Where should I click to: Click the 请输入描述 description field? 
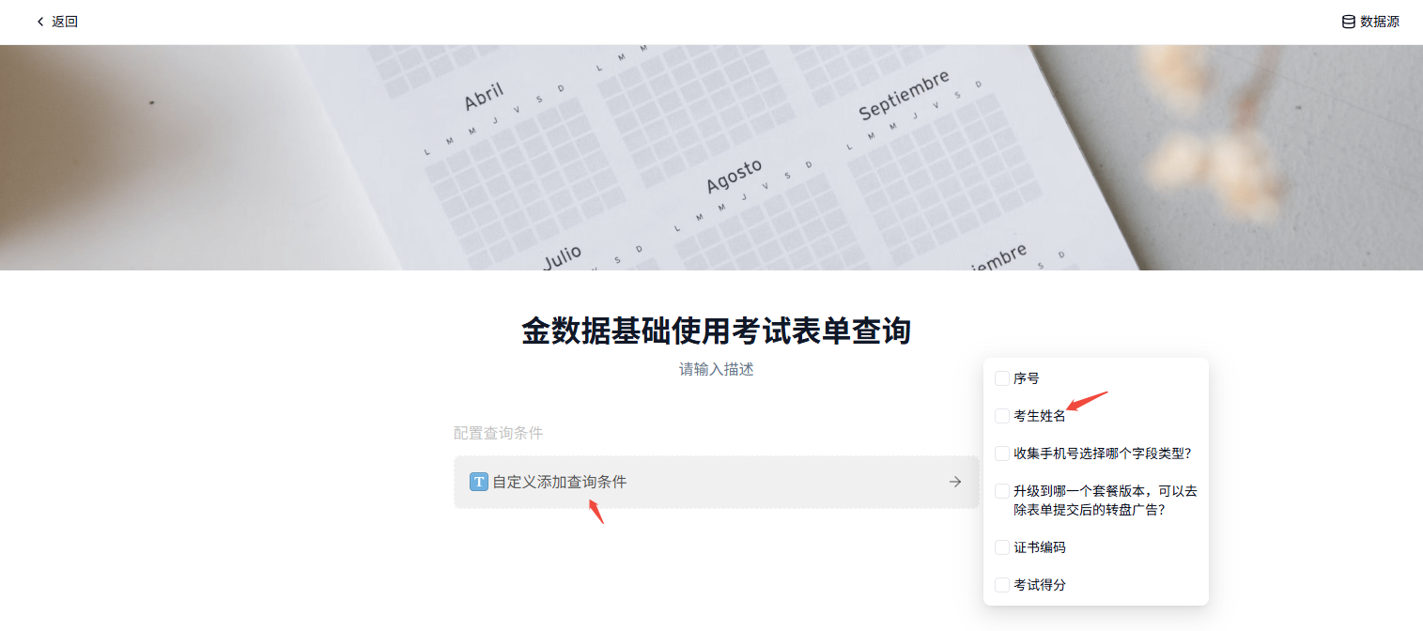coord(716,370)
